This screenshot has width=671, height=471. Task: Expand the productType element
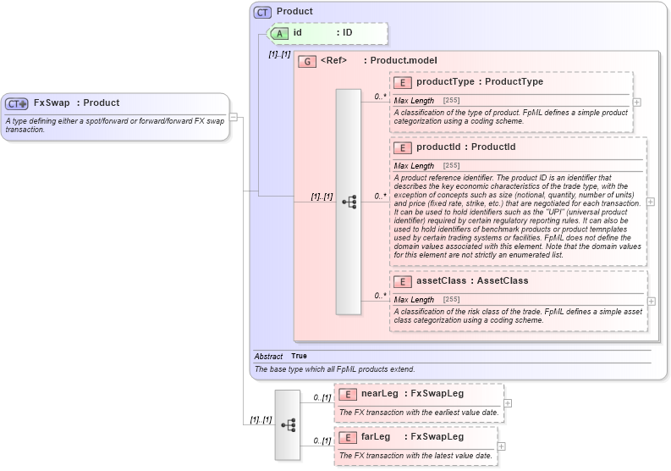click(637, 102)
